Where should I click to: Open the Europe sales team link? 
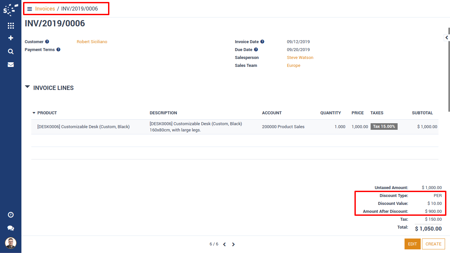[294, 66]
